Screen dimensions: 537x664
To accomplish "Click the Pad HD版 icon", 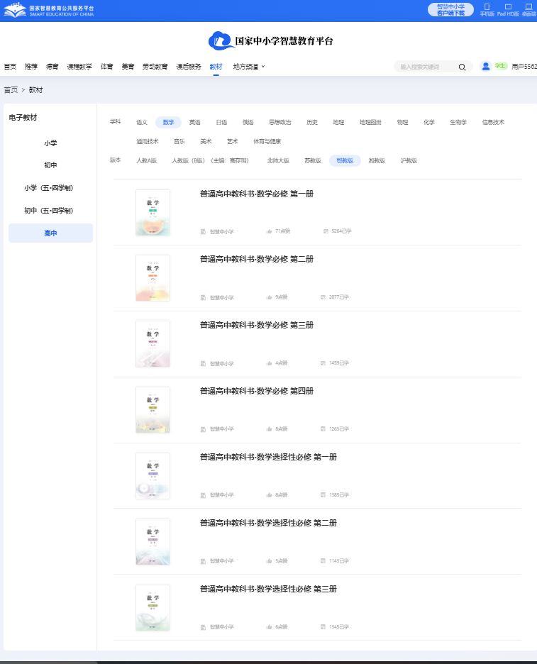I will tap(508, 6).
